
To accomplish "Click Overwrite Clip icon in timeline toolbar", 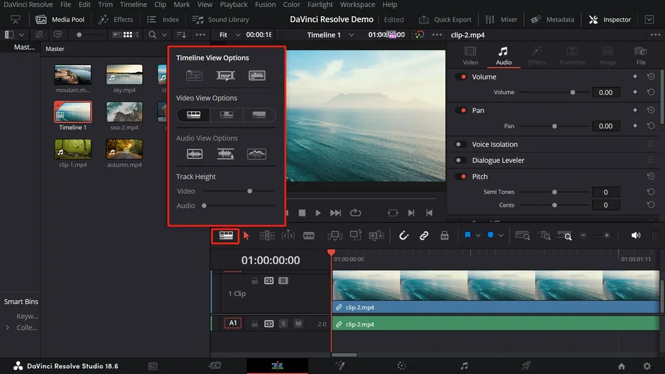I will [355, 235].
